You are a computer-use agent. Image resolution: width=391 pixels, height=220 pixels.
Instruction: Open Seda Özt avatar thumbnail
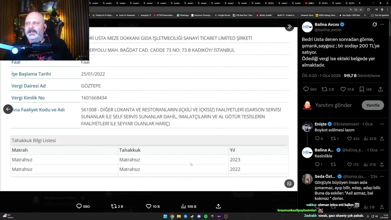coord(307,179)
